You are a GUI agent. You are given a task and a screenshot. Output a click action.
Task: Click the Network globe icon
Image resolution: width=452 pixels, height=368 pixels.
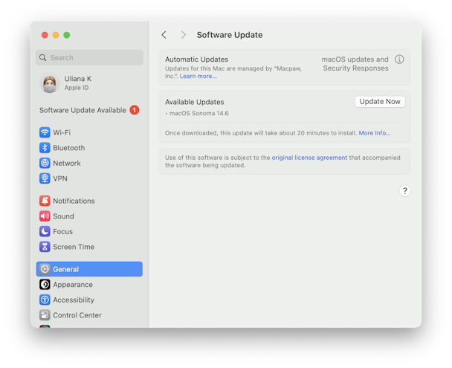(45, 163)
